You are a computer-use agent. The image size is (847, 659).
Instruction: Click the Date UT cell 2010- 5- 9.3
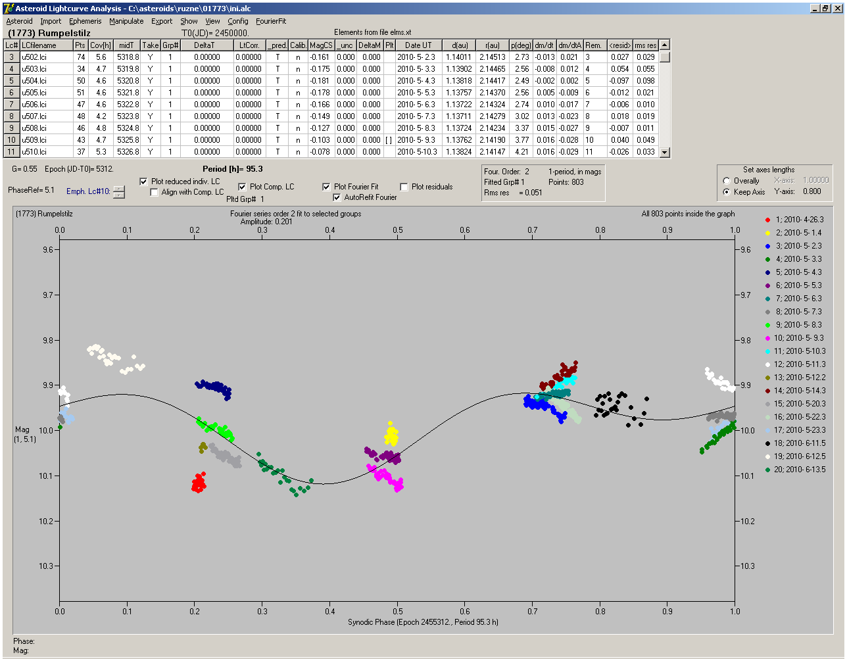click(418, 140)
